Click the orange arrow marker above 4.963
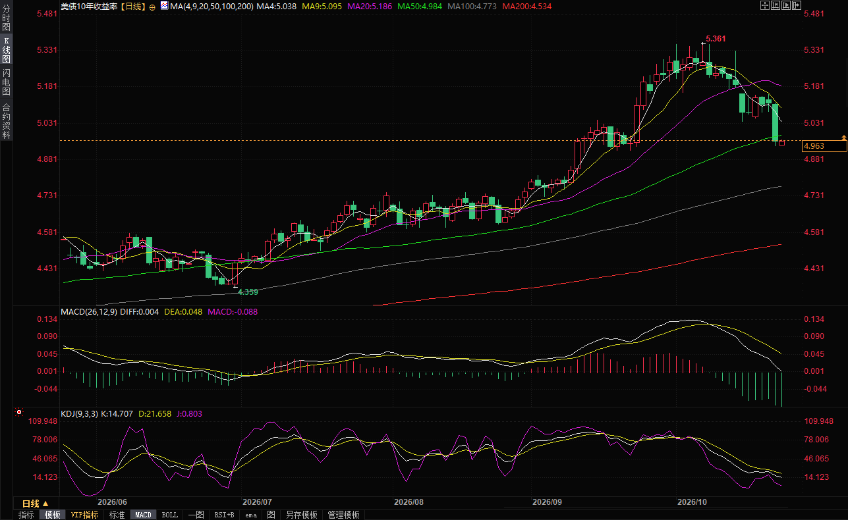Image resolution: width=848 pixels, height=520 pixels. (x=843, y=137)
